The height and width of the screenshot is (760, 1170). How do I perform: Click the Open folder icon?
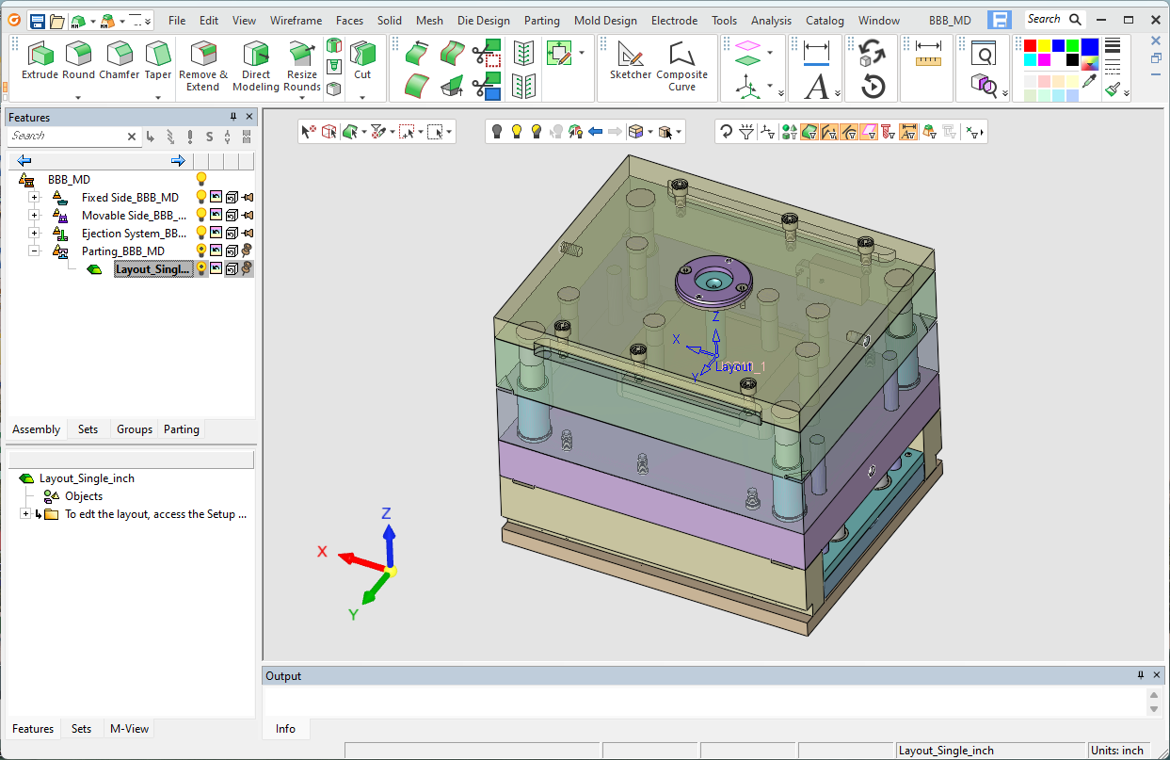(x=57, y=21)
